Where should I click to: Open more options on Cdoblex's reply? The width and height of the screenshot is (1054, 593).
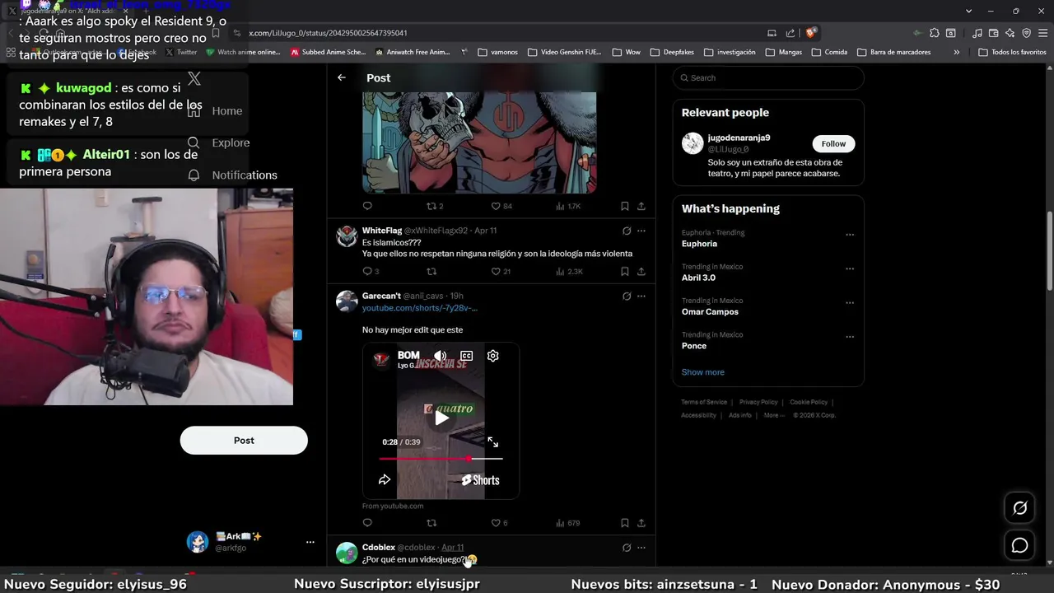(x=641, y=548)
